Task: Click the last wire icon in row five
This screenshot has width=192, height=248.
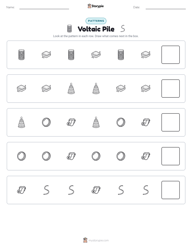Action: coord(146,190)
